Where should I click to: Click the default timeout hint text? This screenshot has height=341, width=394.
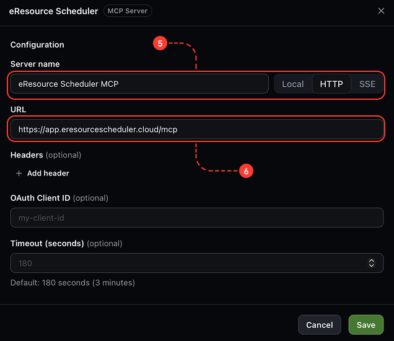(72, 283)
